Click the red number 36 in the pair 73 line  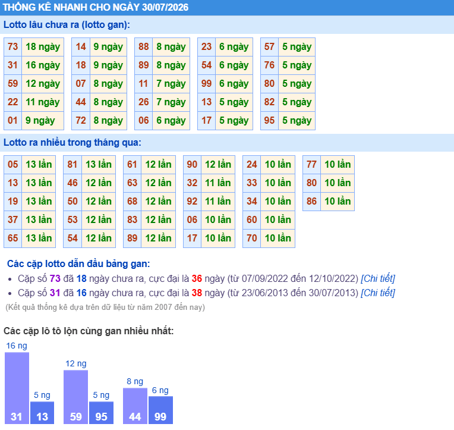tap(197, 279)
